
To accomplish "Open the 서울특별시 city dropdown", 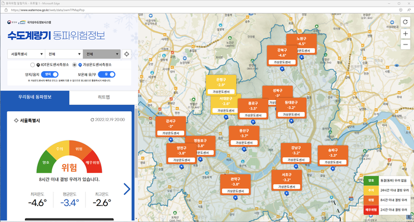I will coord(27,54).
